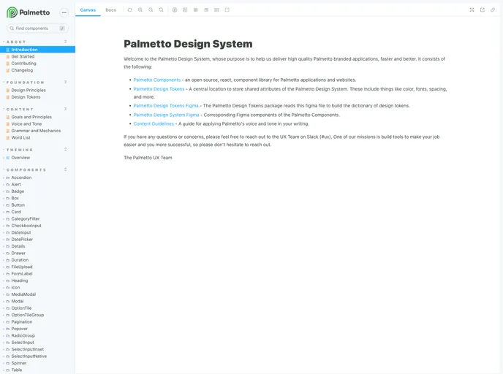This screenshot has width=503, height=374.
Task: Follow the Palmetto Design Tokens link
Action: (159, 89)
